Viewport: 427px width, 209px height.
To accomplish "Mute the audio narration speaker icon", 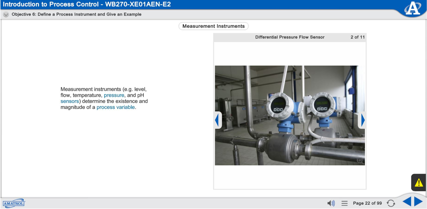I will [331, 203].
